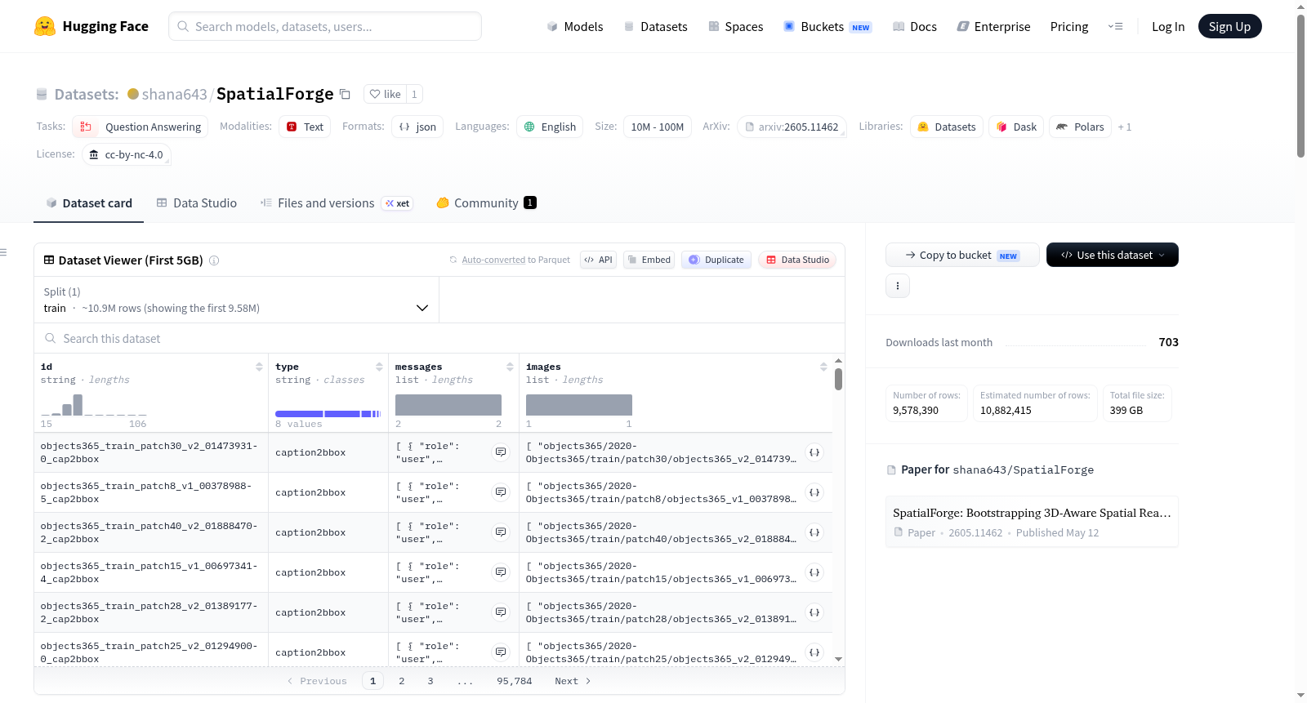This screenshot has height=703, width=1307.
Task: Expand the images cell in the patch25 row
Action: (x=814, y=652)
